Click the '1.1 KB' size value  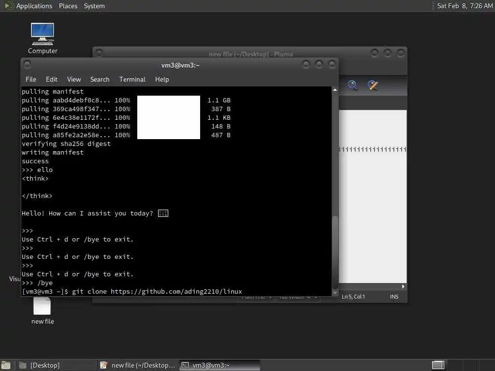219,118
